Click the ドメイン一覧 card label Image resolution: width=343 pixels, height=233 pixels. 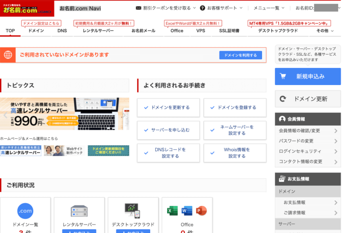coord(25,224)
